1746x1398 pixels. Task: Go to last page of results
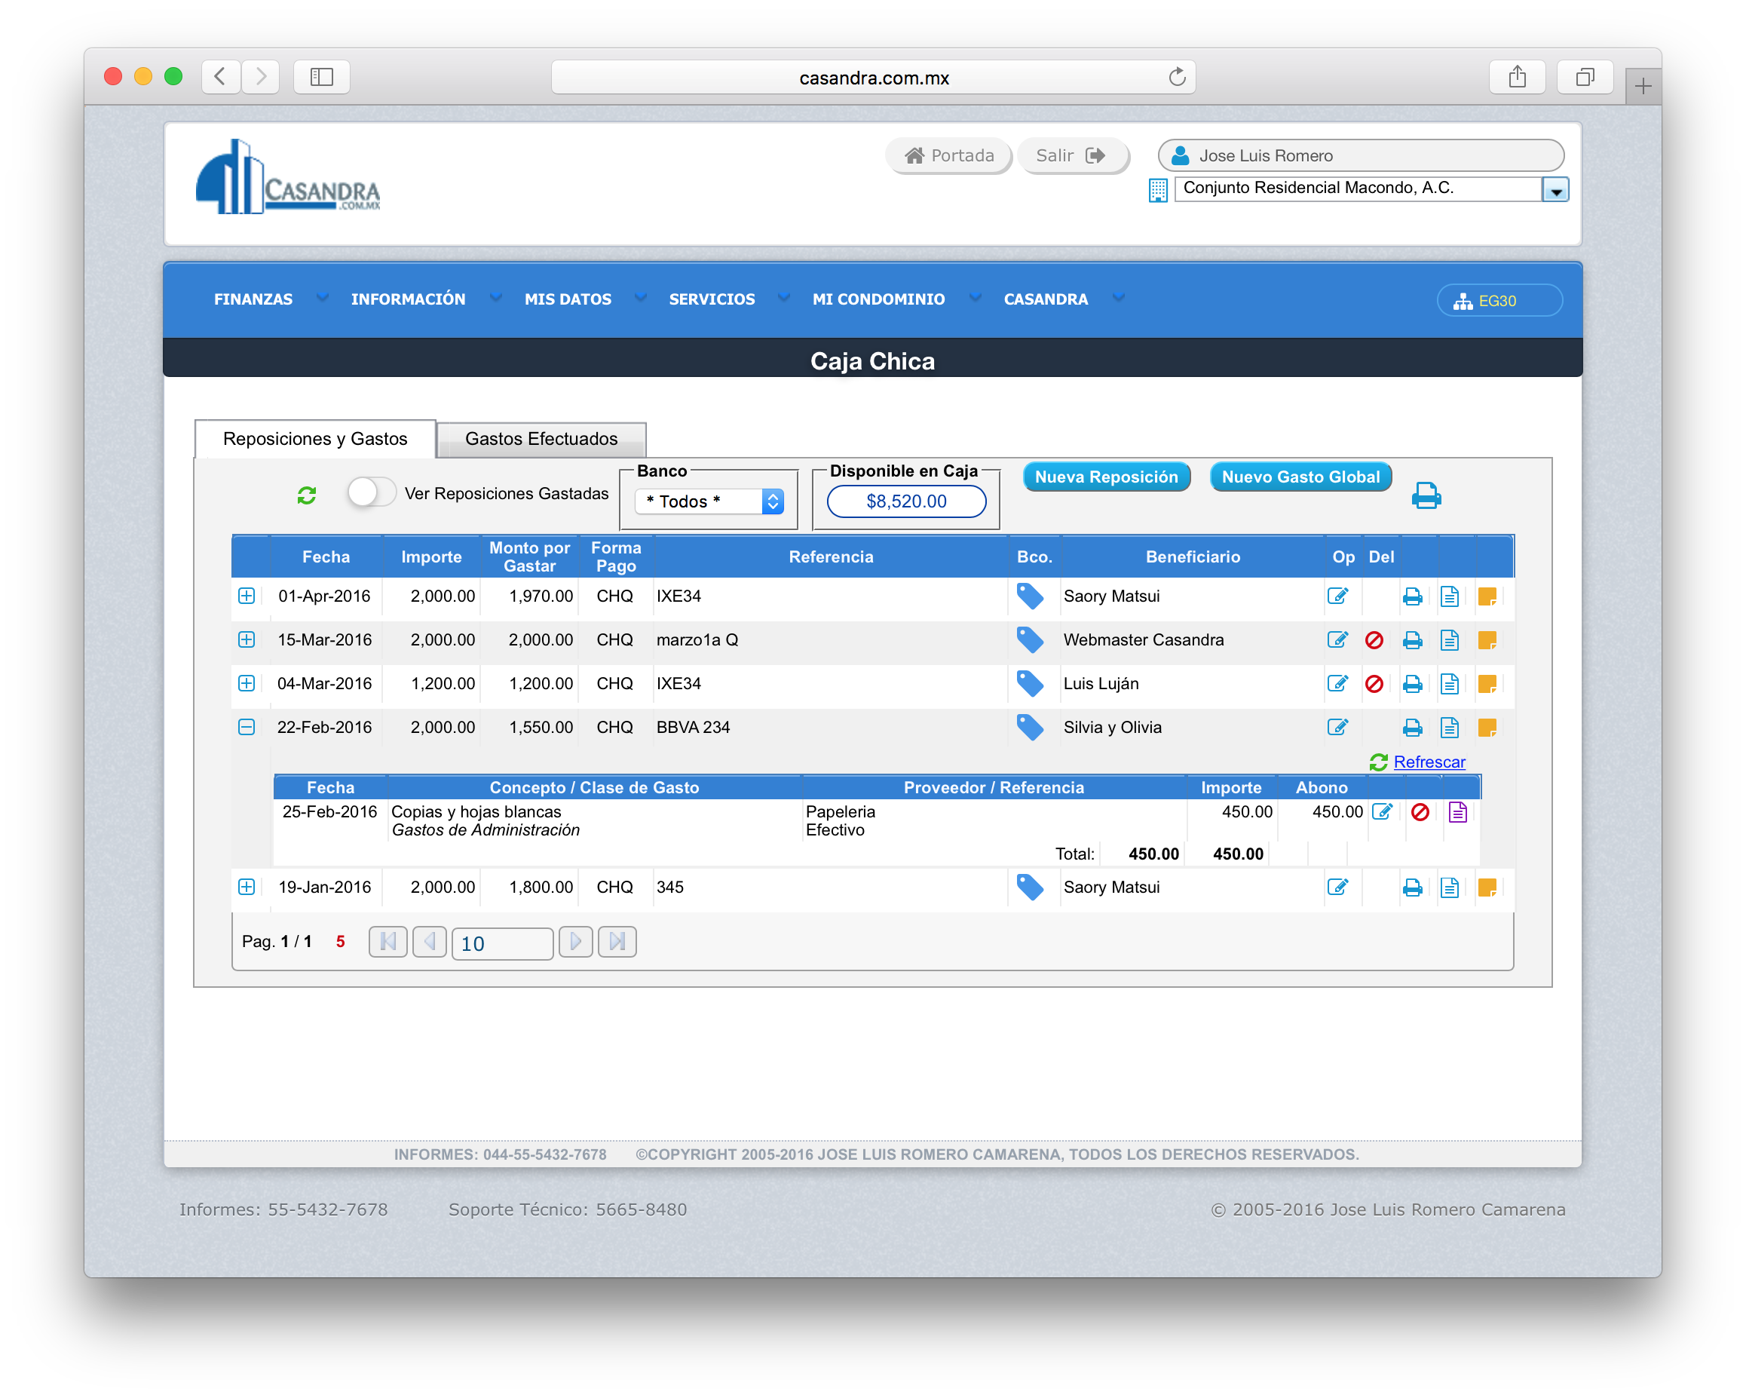tap(617, 941)
